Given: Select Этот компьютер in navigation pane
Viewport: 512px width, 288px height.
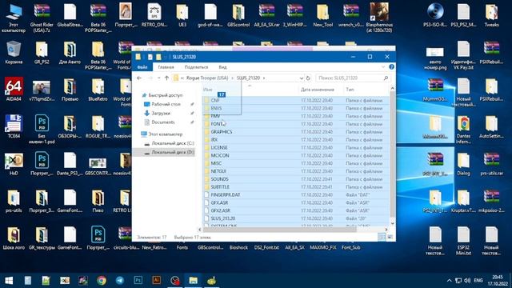Looking at the screenshot, I should point(166,134).
